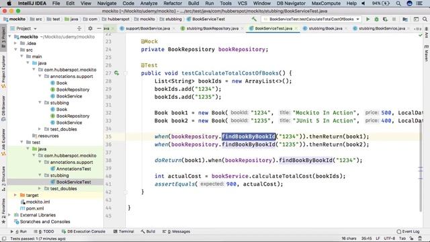Expand External Libraries node
The image size is (430, 242).
coord(10,215)
